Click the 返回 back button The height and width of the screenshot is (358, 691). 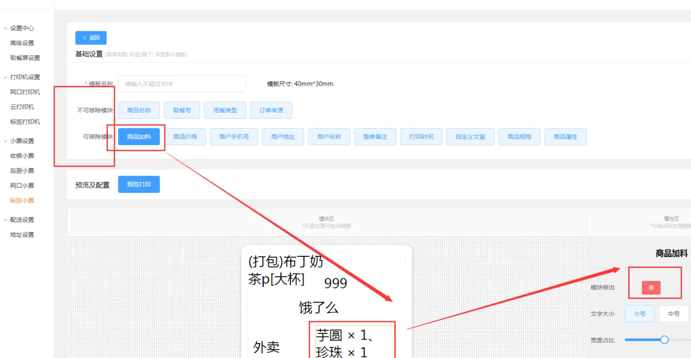pyautogui.click(x=91, y=38)
